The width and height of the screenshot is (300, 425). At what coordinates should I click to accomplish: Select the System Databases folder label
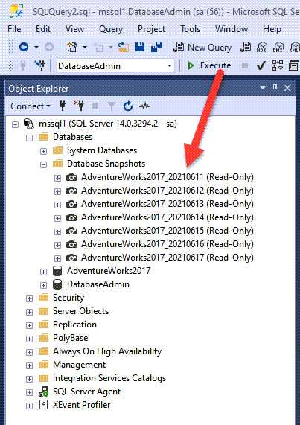102,150
